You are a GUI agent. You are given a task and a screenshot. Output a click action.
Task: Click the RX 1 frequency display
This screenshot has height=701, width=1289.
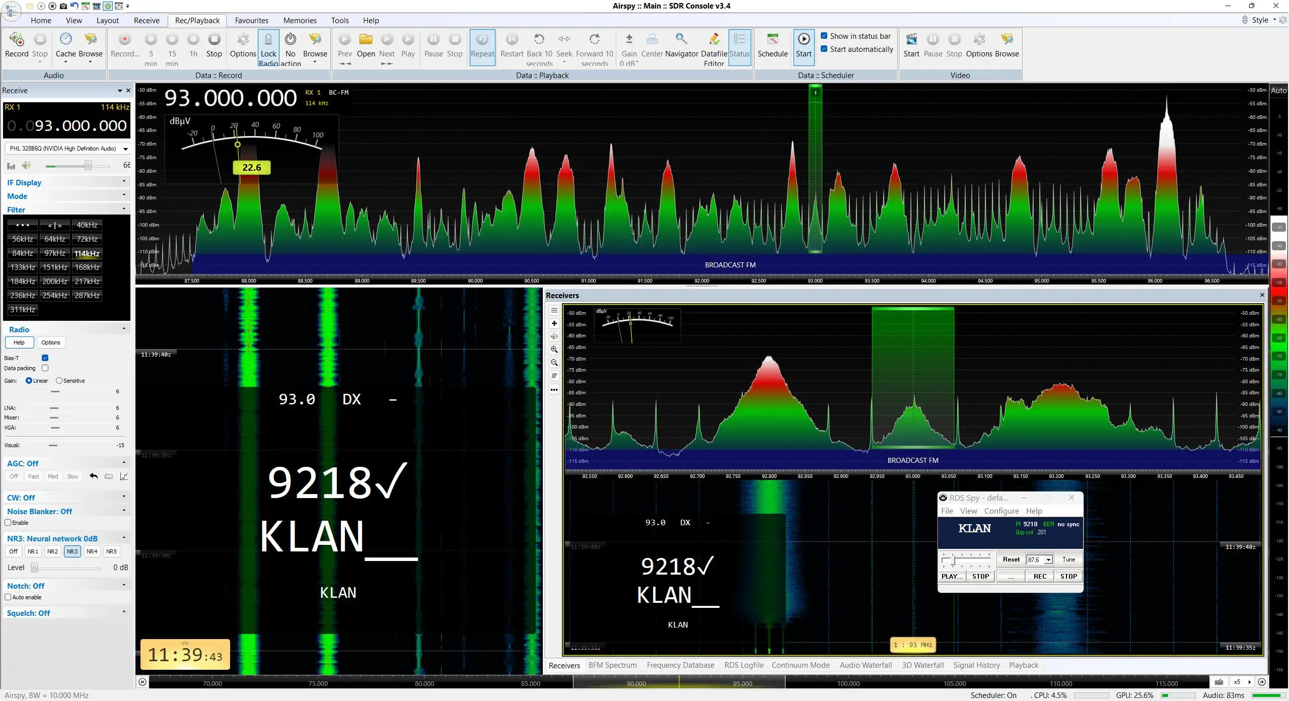pos(66,125)
